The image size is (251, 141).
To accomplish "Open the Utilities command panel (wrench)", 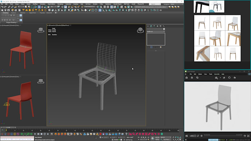I will tap(164, 26).
